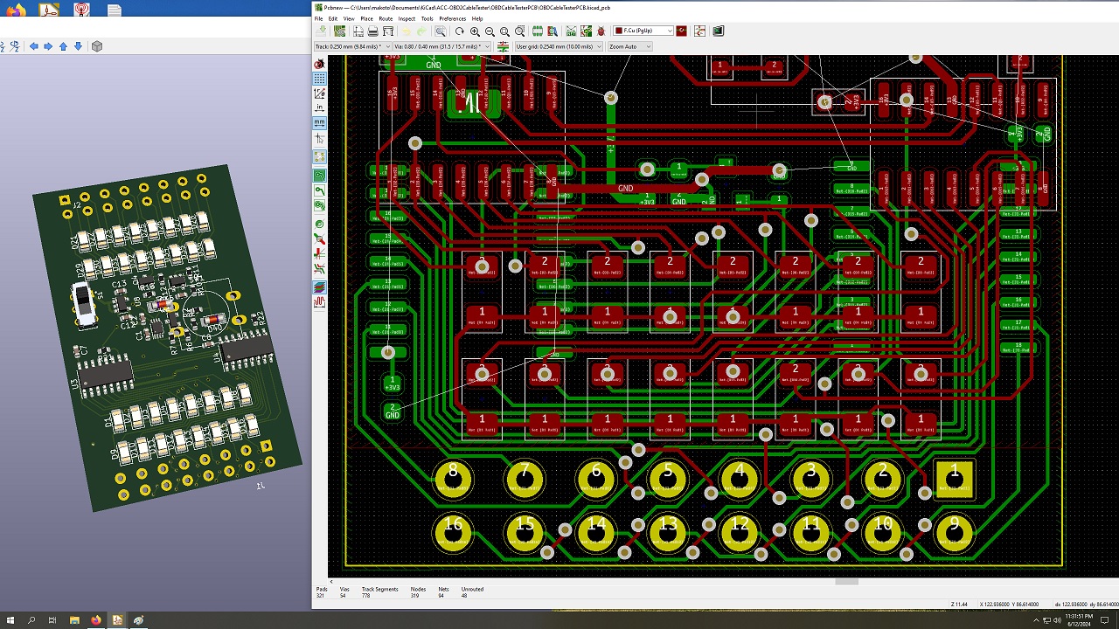This screenshot has height=629, width=1119.
Task: Click the Zoom In magnifier icon
Action: [475, 31]
